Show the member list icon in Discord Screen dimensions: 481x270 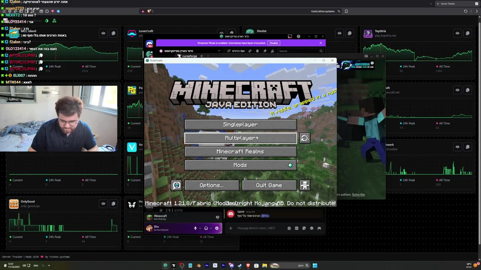tap(272, 51)
